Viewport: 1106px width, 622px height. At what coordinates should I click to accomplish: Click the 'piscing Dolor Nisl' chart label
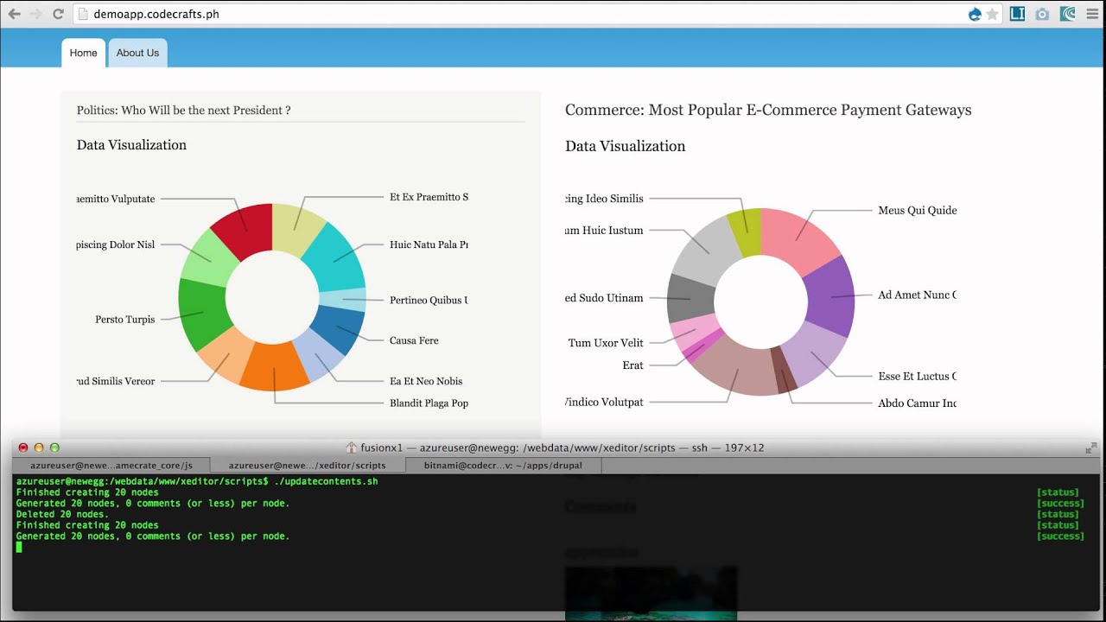coord(116,244)
